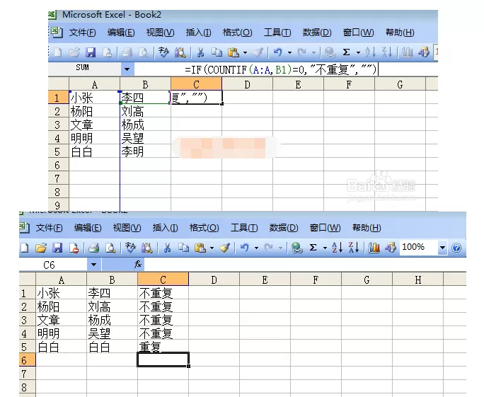Open the 插入(I) menu in the upper Excel window

point(198,33)
